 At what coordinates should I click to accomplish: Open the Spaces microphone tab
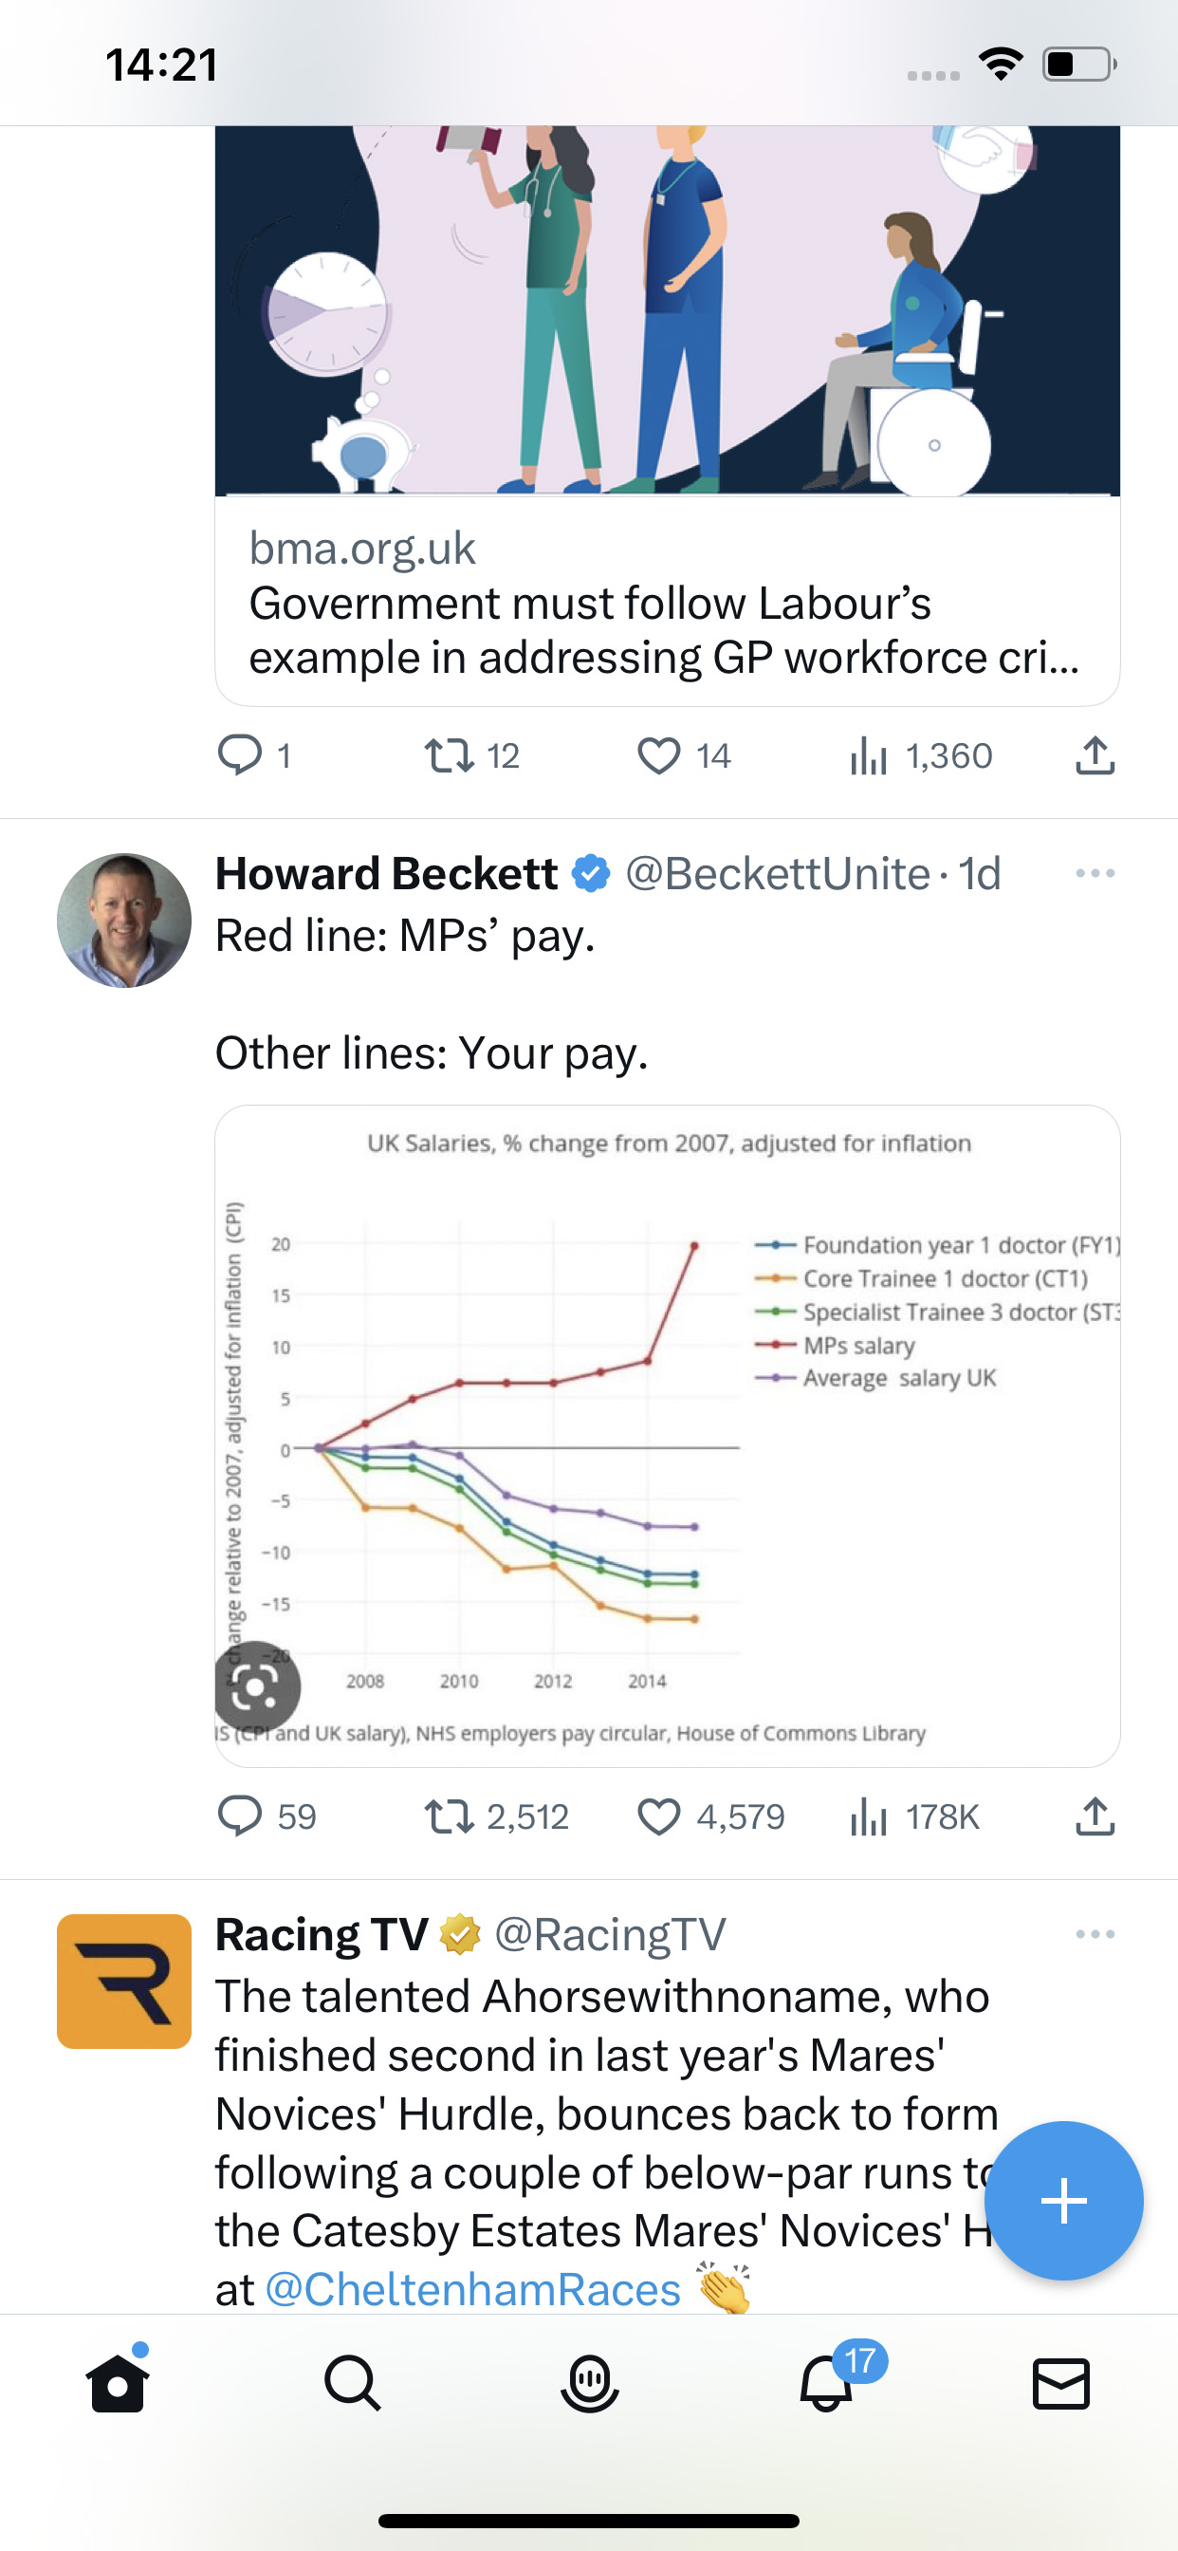pos(589,2383)
